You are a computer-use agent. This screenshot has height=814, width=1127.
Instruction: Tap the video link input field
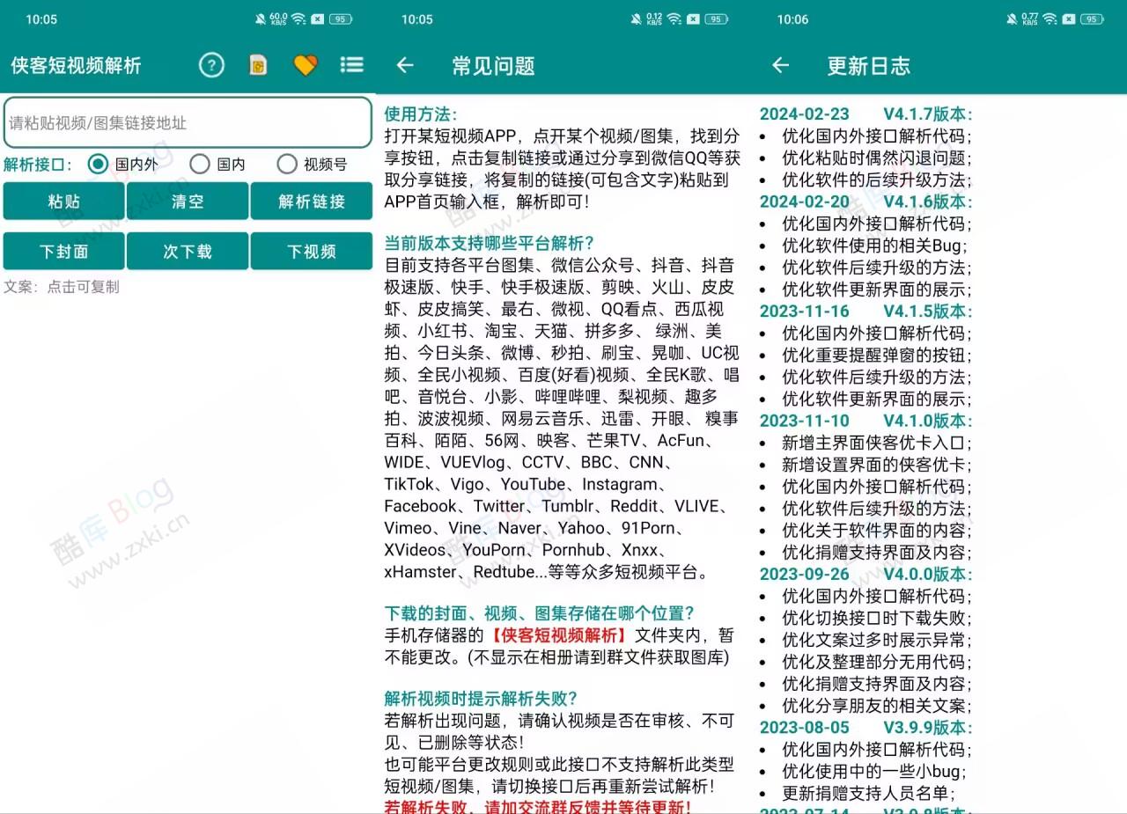point(188,122)
